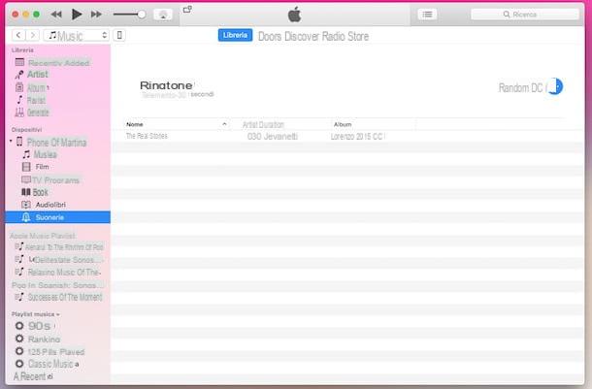Open the Classic Music smart playlist
Image resolution: width=592 pixels, height=389 pixels.
[x=47, y=364]
